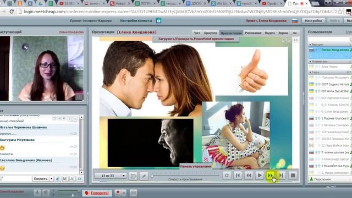Collapse the Ведущие group in users list

(x=310, y=45)
